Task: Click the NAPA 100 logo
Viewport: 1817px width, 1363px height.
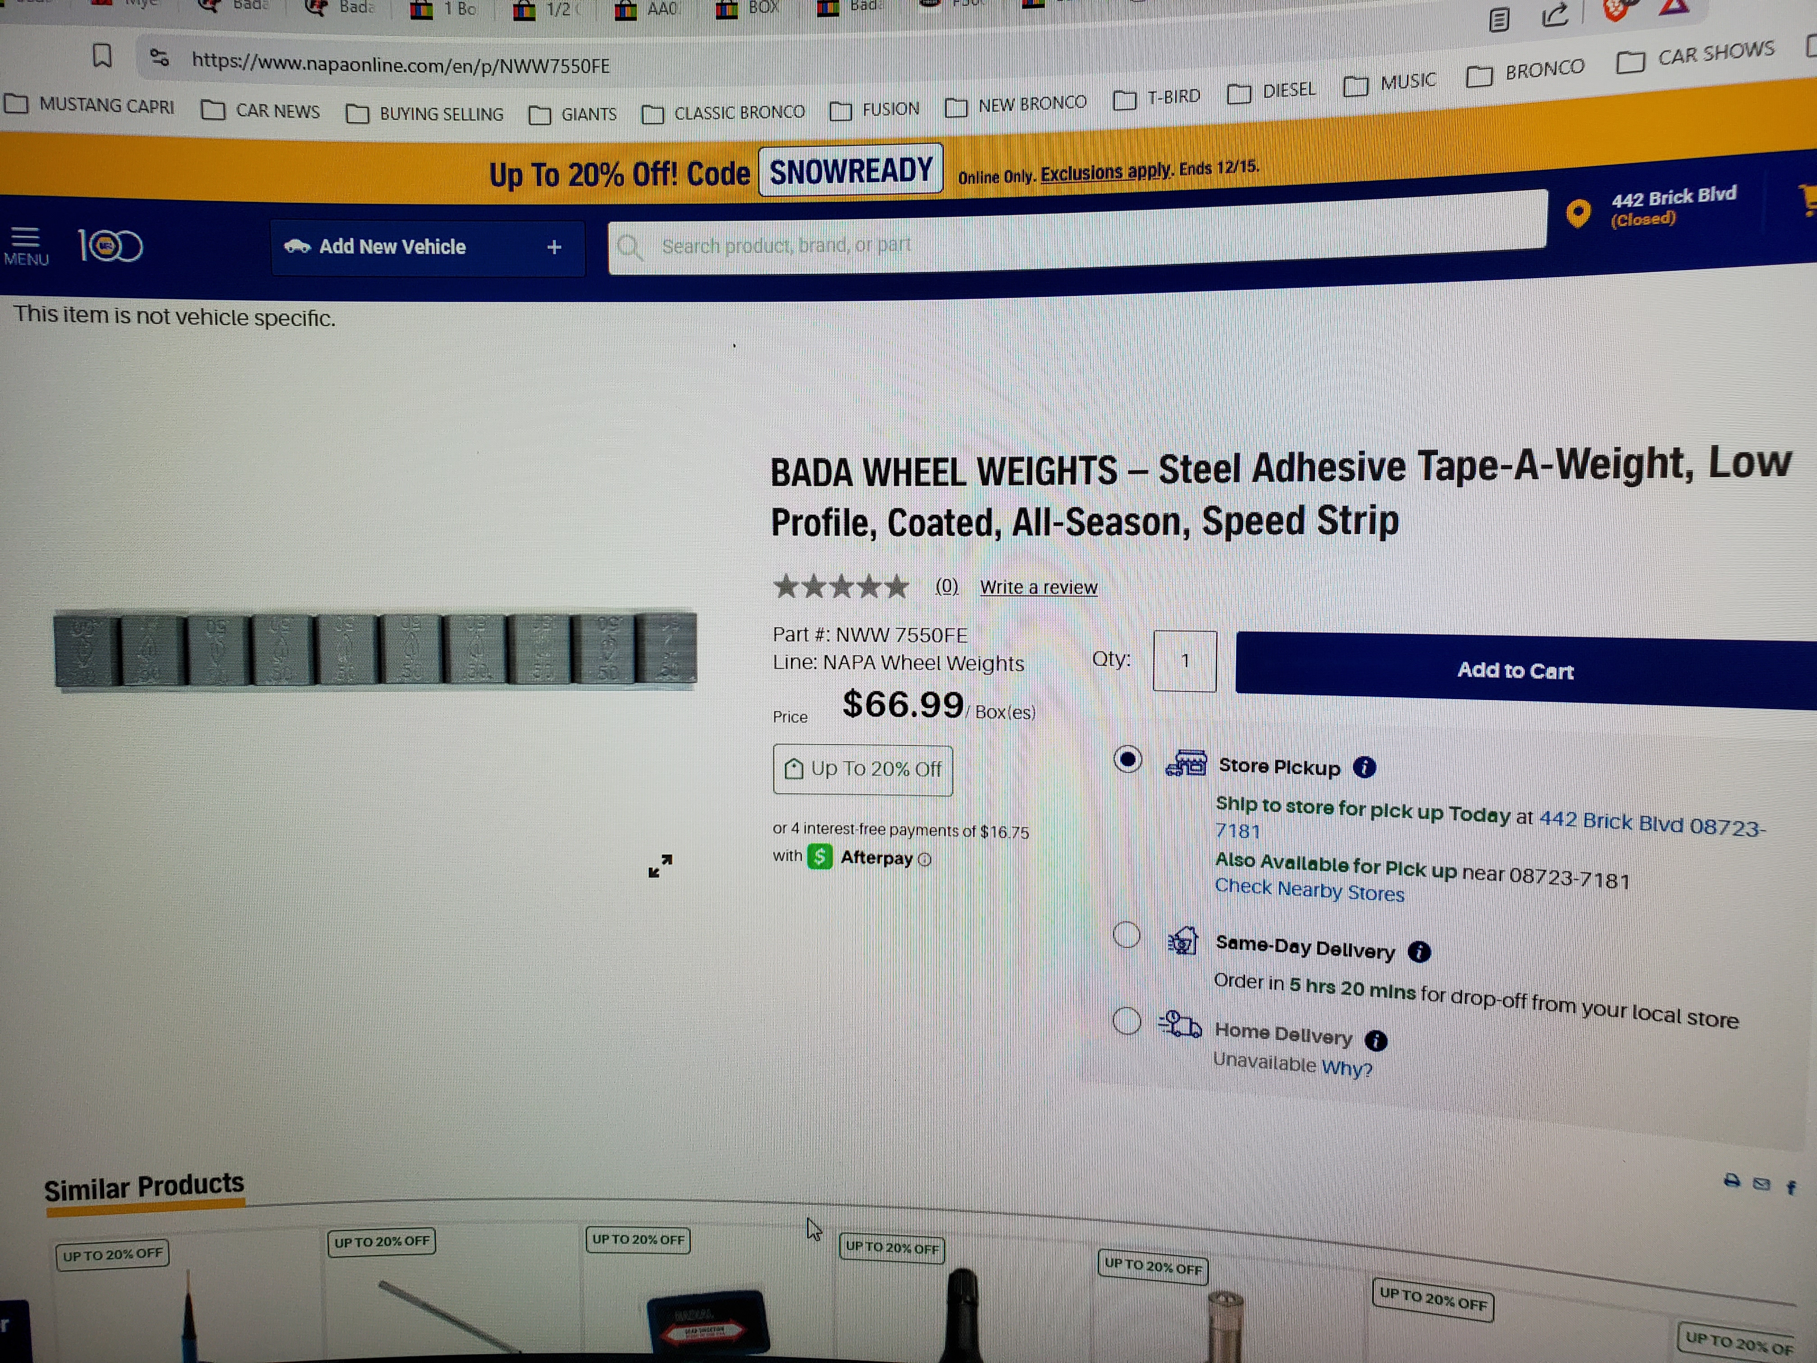Action: point(110,246)
